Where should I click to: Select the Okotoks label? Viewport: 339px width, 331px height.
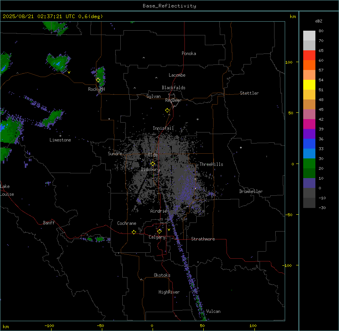click(x=162, y=275)
